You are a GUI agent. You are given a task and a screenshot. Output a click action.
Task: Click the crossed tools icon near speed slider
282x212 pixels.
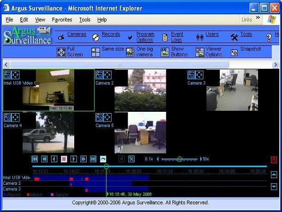(x=131, y=159)
